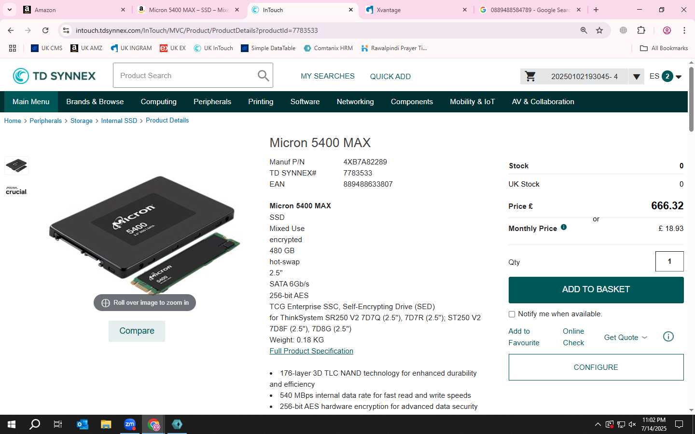Click ADD TO BASKET button
695x434 pixels.
596,290
